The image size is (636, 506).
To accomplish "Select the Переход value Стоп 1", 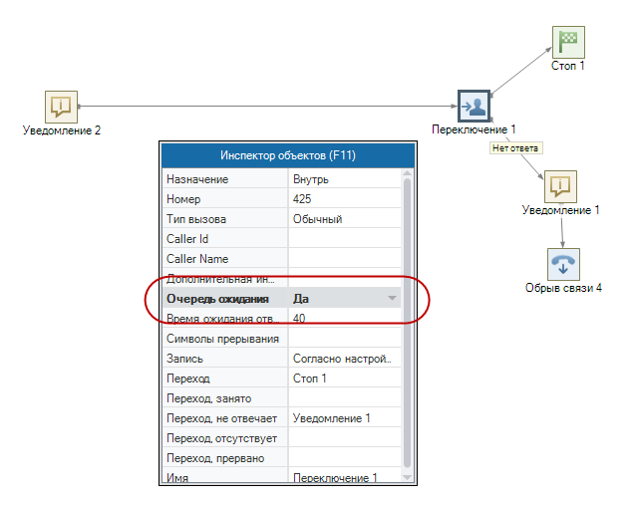I will pyautogui.click(x=344, y=379).
